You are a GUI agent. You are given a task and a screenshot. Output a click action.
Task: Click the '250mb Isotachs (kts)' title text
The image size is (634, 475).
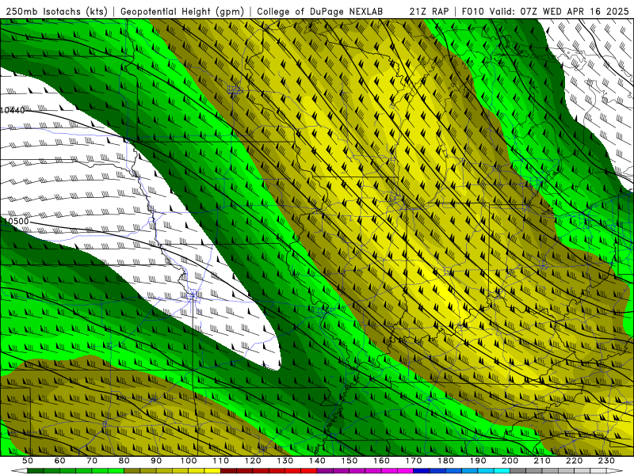click(56, 11)
